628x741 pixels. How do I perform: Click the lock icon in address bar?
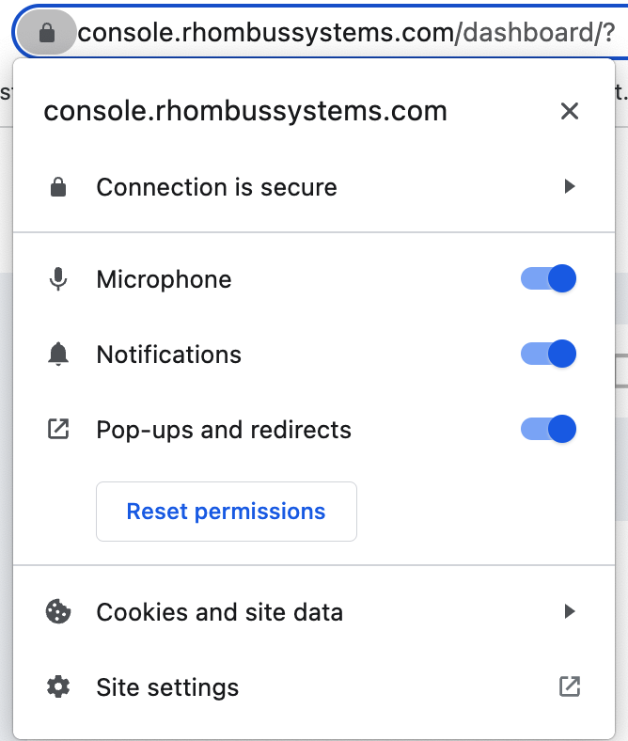pyautogui.click(x=46, y=33)
